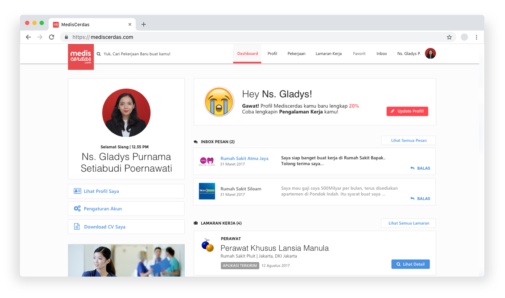Open a new browser tab with plus

144,24
